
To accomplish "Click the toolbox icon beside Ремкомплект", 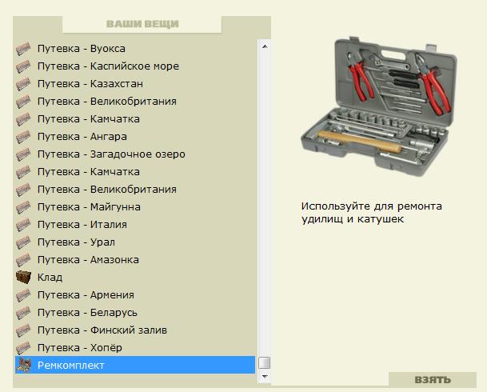I will point(24,365).
